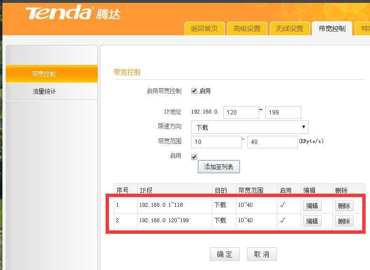Select the 带宽控制 tab

(332, 28)
